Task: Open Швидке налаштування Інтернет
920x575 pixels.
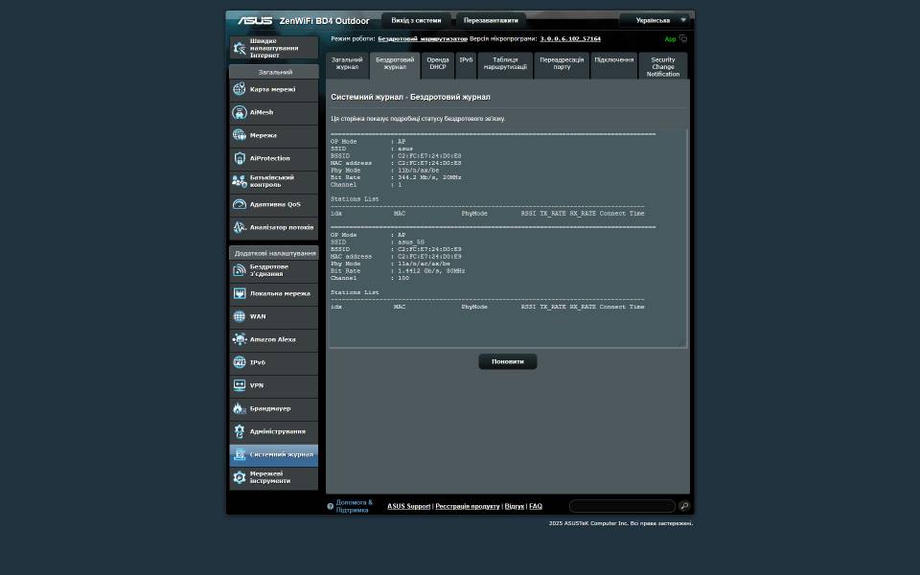Action: (x=272, y=46)
